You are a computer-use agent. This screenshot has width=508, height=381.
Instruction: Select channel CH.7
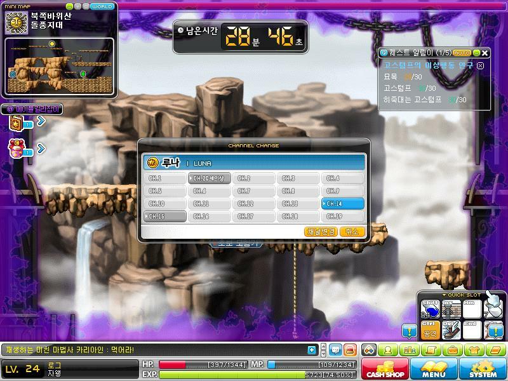(x=253, y=191)
